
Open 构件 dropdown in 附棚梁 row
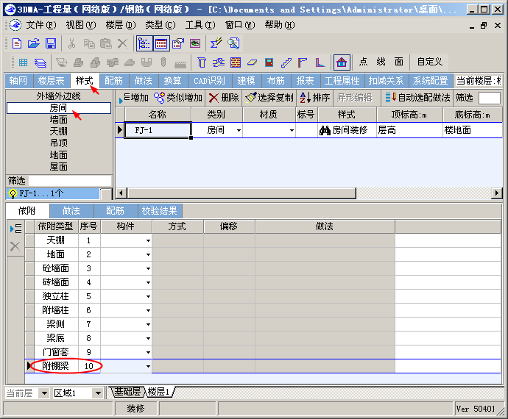tap(148, 366)
